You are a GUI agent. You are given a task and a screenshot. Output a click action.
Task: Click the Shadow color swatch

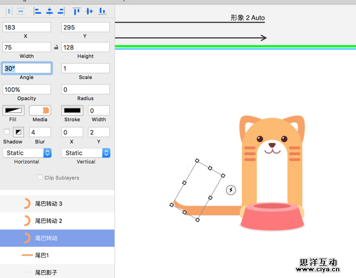[18, 132]
